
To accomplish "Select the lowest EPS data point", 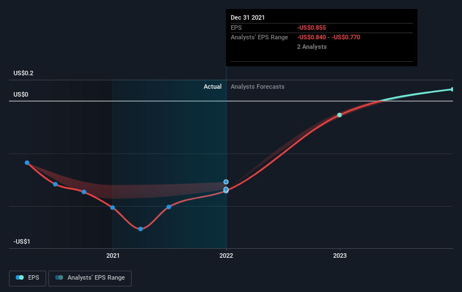I will [141, 229].
